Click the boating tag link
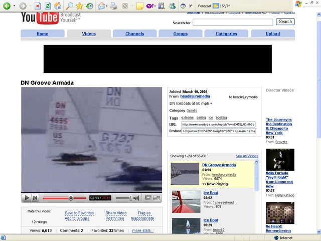The height and width of the screenshot is (241, 321). 221,117
